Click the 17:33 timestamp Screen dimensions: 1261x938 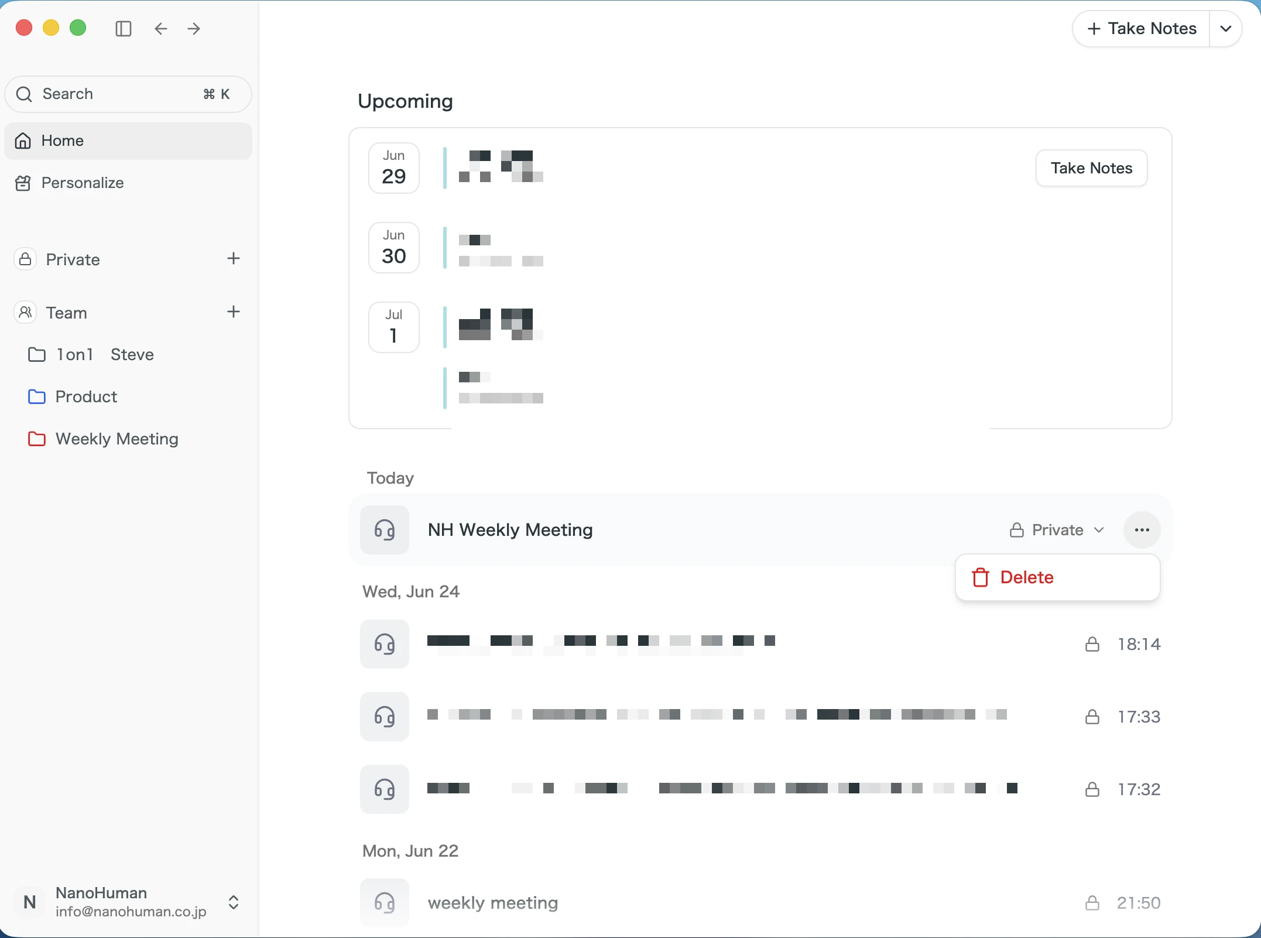(x=1139, y=717)
